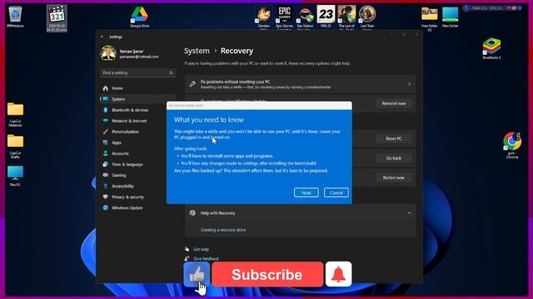This screenshot has width=533, height=299.
Task: Click the Find a setting search box
Action: 138,73
